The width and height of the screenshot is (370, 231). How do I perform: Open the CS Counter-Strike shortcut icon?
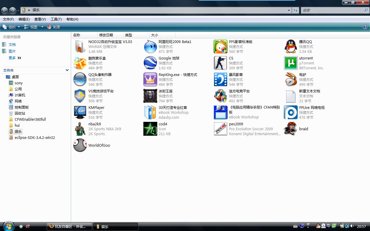(x=221, y=63)
